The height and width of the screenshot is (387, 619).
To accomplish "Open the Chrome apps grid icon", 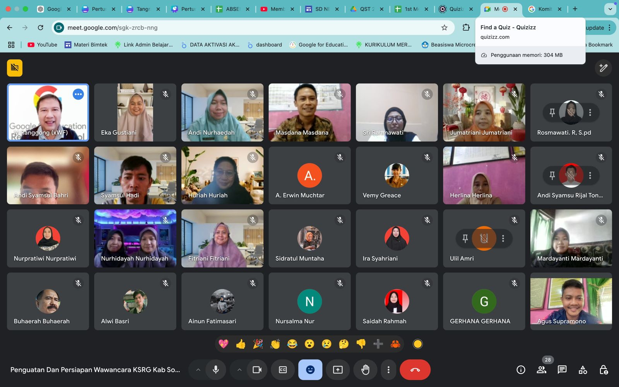I will pos(11,45).
